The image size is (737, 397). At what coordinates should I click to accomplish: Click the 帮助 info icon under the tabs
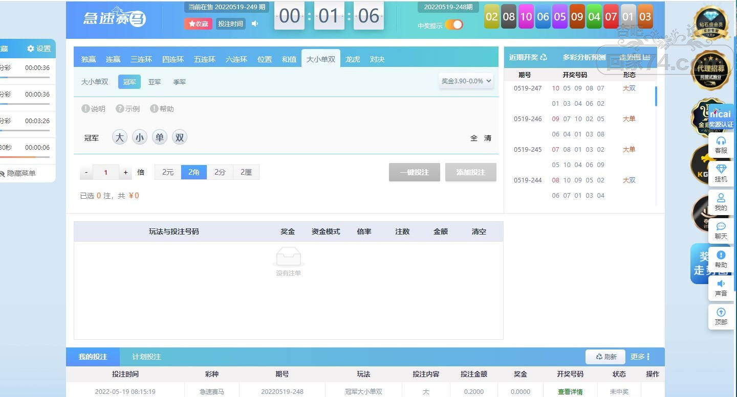[154, 109]
